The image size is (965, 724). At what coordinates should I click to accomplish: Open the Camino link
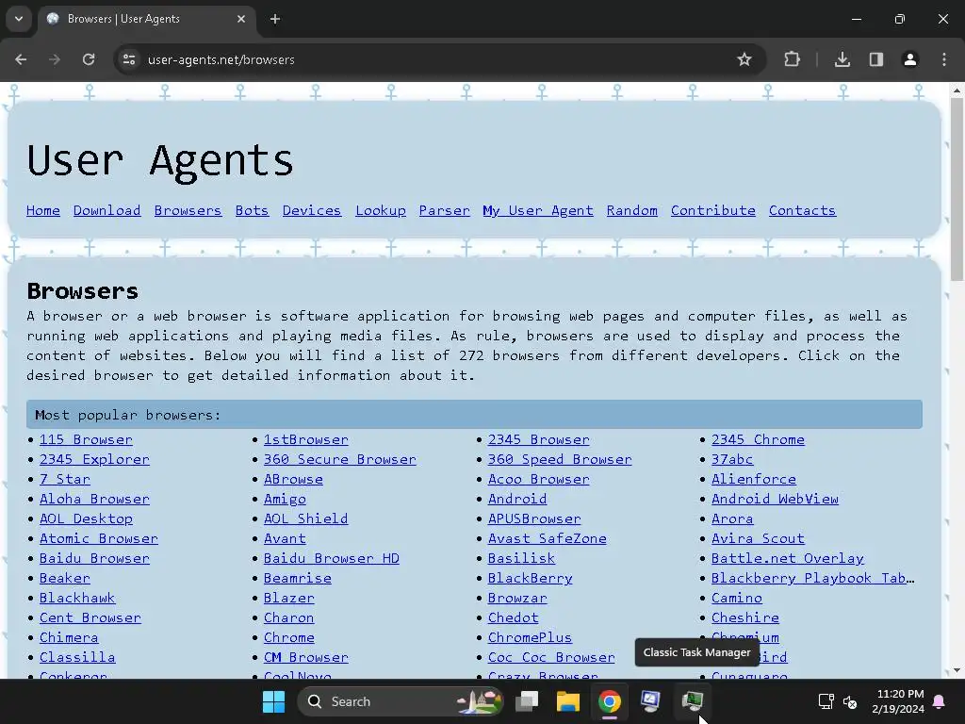(x=737, y=598)
